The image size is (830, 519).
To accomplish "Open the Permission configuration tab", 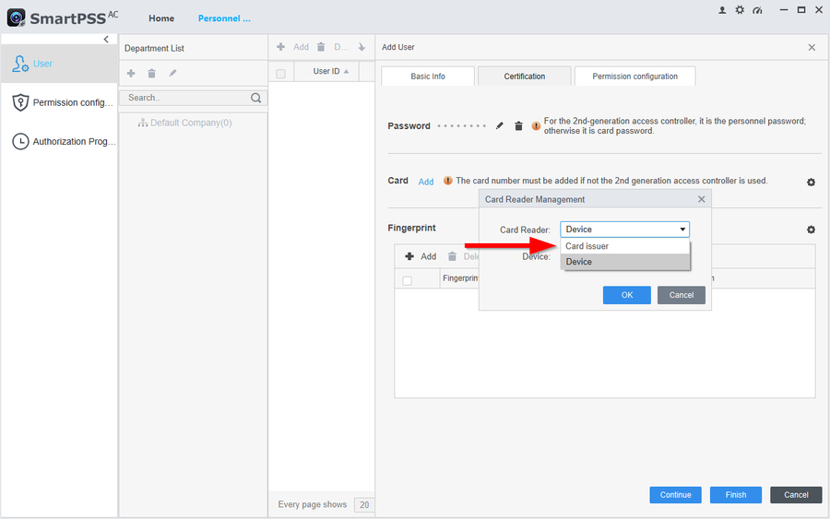I will (634, 77).
